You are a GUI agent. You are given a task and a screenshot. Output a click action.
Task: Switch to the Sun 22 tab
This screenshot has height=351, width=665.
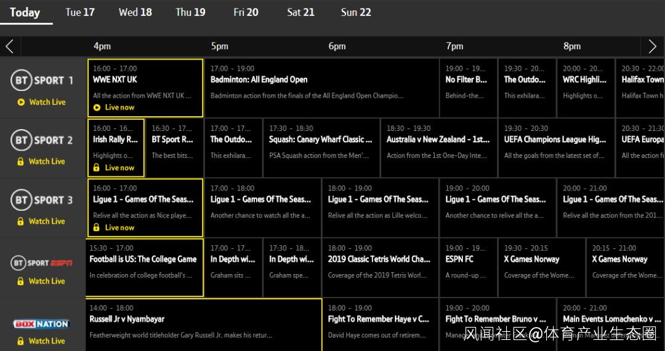point(356,13)
